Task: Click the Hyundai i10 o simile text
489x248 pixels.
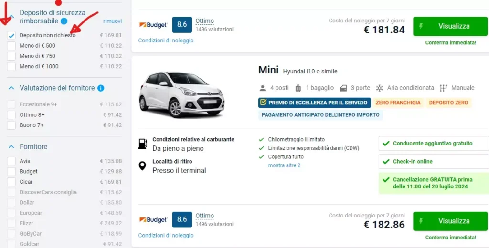Action: (310, 72)
